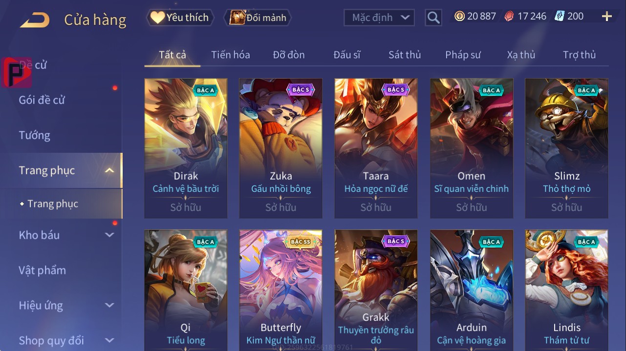Image resolution: width=626 pixels, height=351 pixels.
Task: Switch to the Sát thủ tab
Action: pyautogui.click(x=405, y=55)
